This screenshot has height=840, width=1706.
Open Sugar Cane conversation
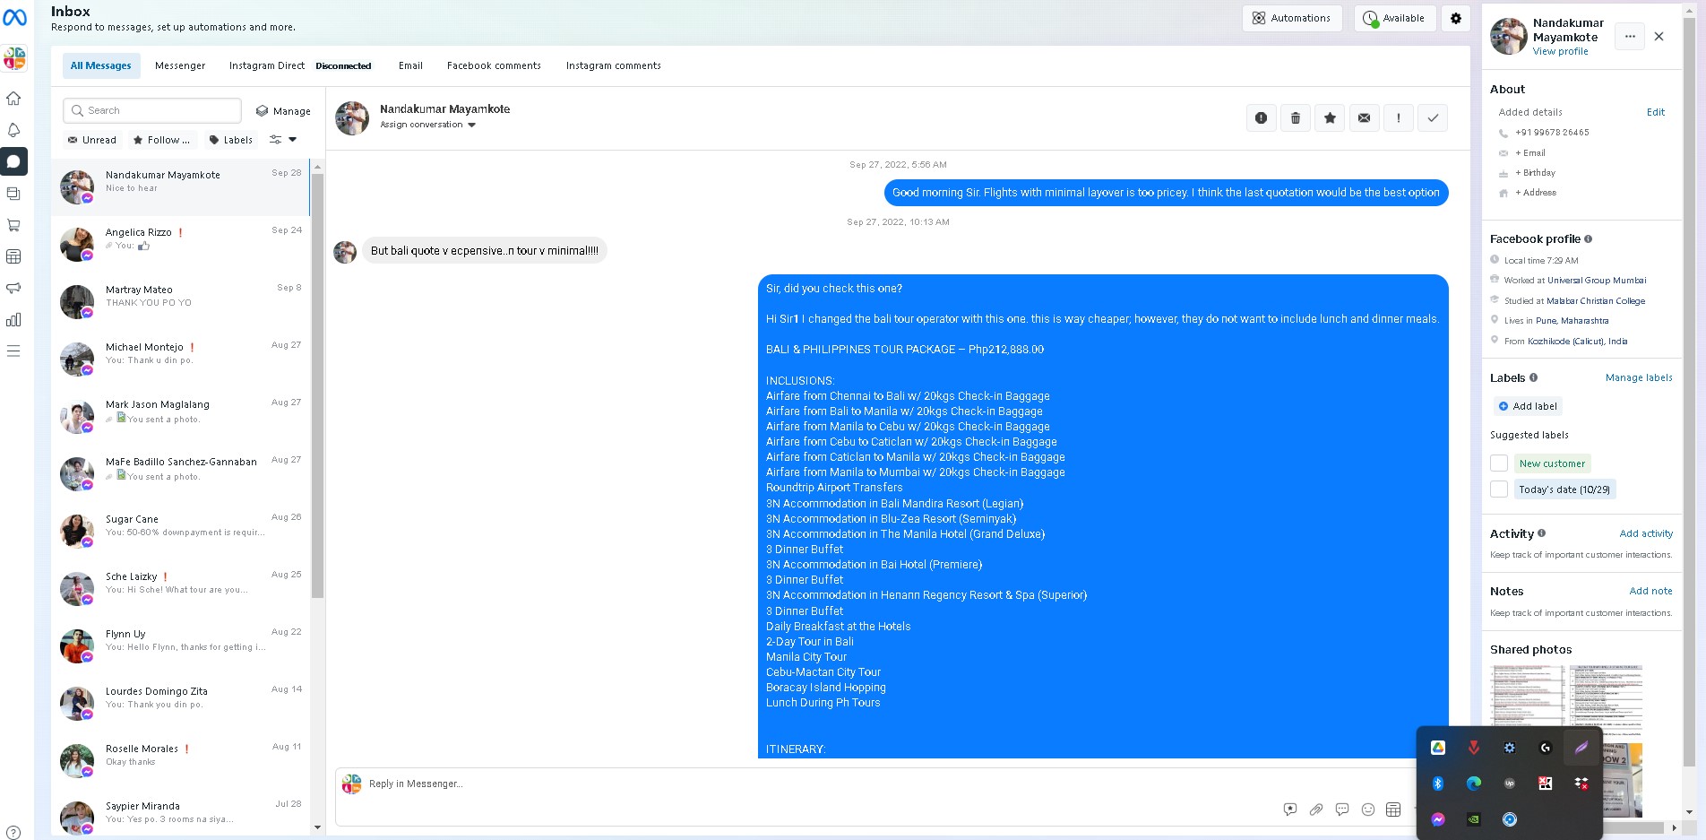(x=181, y=531)
